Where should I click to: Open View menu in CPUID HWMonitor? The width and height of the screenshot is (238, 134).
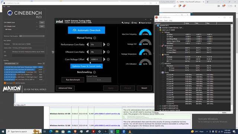(x=161, y=20)
